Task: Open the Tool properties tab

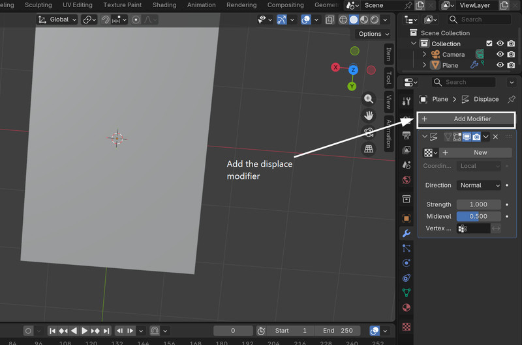Action: pos(406,101)
